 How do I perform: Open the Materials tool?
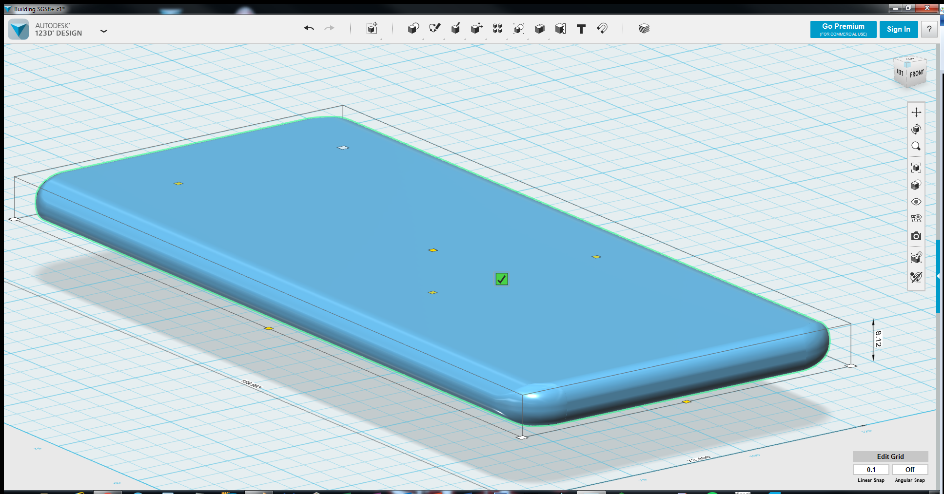644,28
